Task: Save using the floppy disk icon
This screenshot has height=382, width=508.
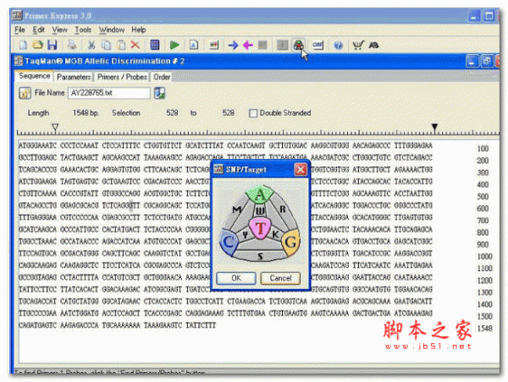Action: [52, 45]
